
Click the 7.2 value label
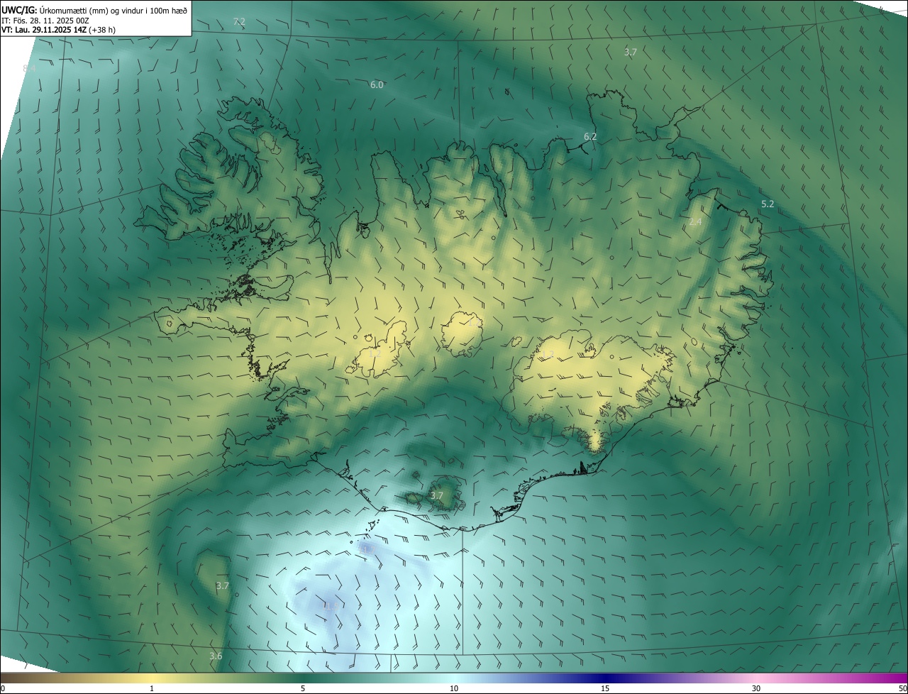click(239, 21)
